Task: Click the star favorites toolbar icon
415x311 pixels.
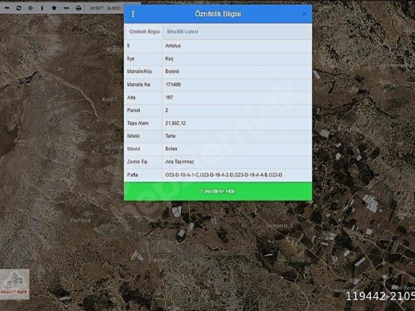Action: (x=54, y=8)
